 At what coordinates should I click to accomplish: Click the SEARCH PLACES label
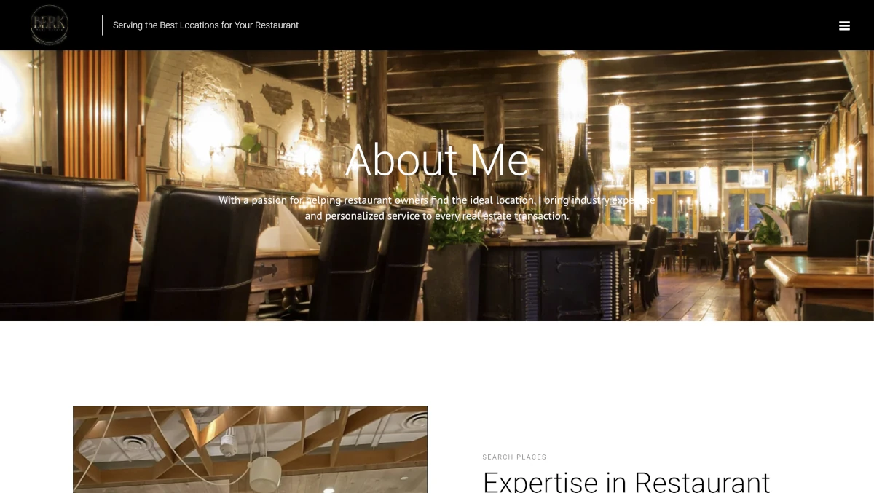point(514,457)
